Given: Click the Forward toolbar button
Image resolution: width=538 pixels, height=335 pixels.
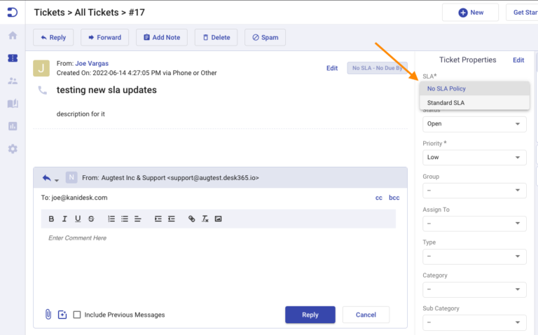Looking at the screenshot, I should click(104, 37).
